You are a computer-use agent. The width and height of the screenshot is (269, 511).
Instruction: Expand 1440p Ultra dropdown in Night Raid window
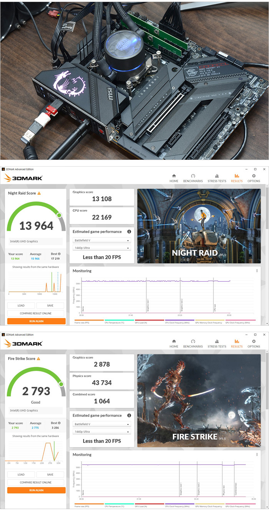(102, 248)
